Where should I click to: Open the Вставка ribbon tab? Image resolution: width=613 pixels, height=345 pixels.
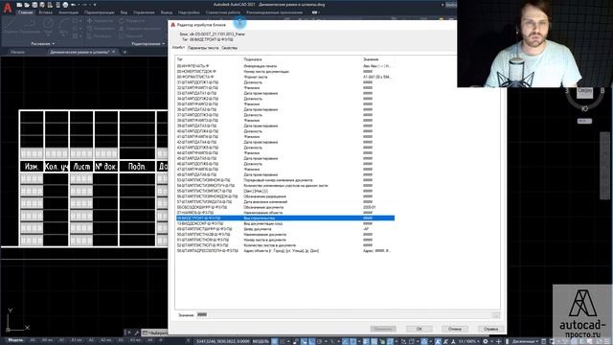pyautogui.click(x=45, y=12)
